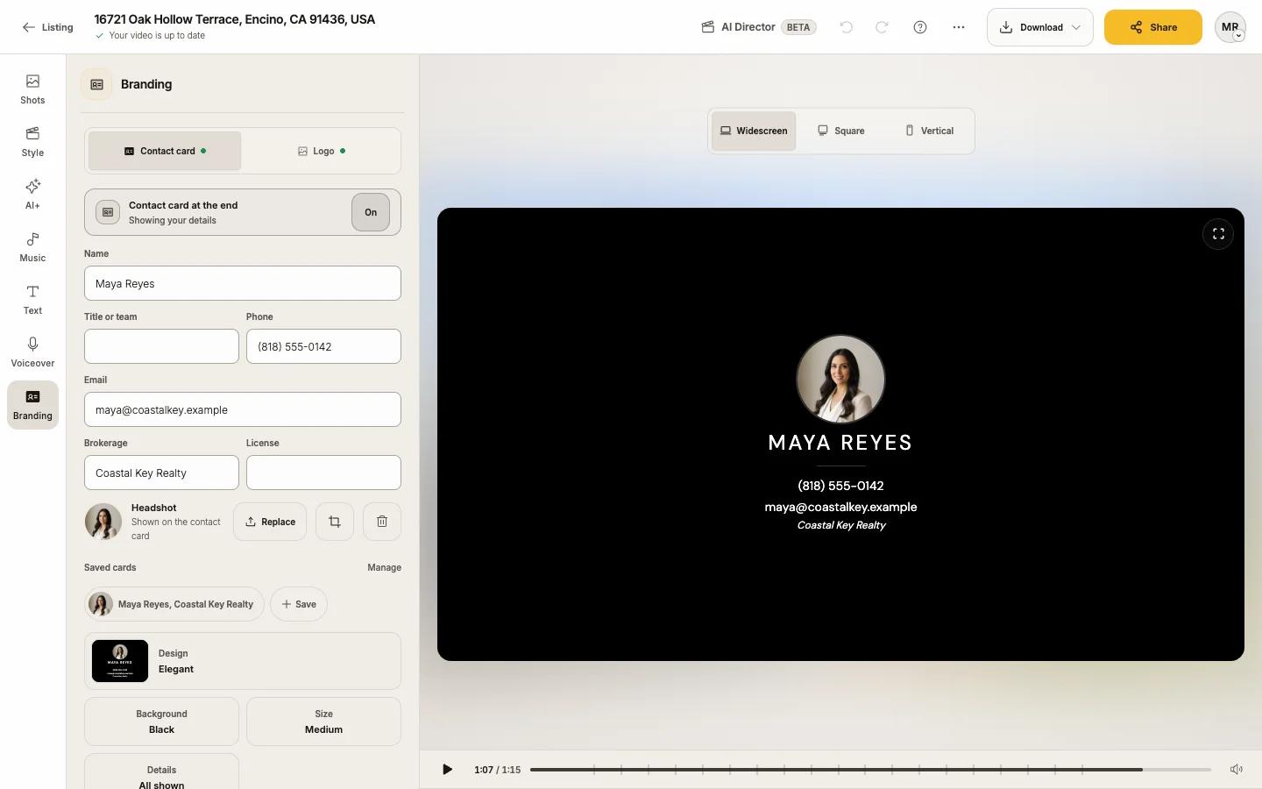
Task: Go back to Listing
Action: [47, 27]
